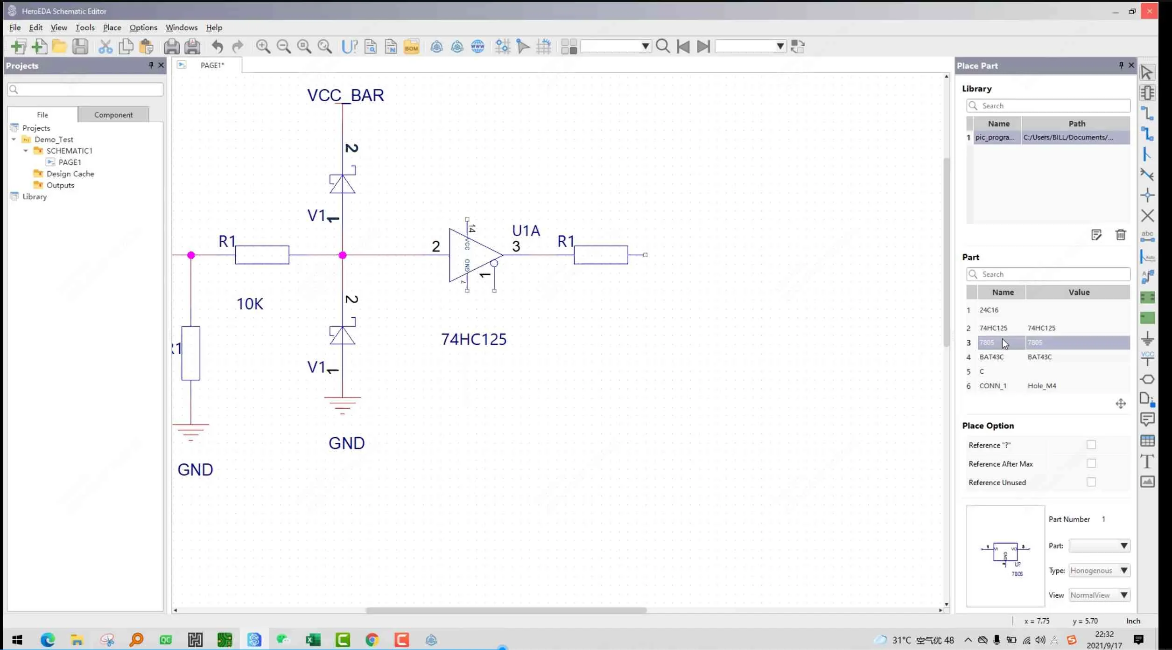
Task: Open the Type Homogenous dropdown
Action: (1099, 570)
